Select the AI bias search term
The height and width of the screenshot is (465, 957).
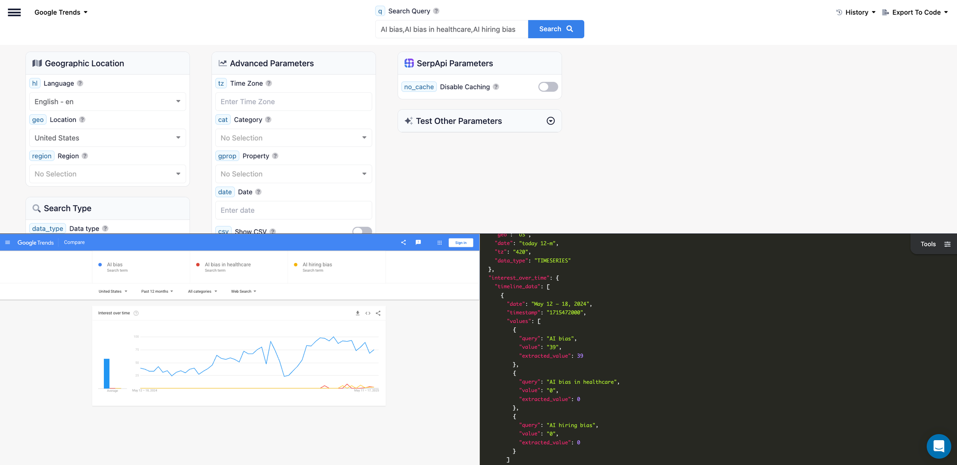point(141,267)
